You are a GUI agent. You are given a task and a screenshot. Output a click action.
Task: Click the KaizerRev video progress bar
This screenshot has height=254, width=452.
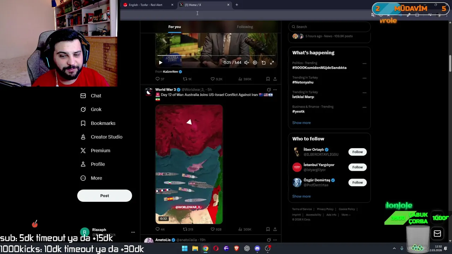pyautogui.click(x=216, y=55)
